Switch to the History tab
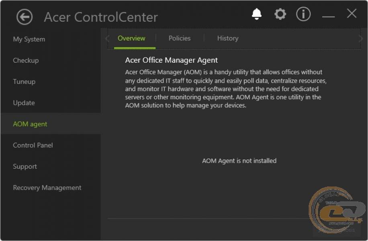The image size is (368, 241). 228,38
